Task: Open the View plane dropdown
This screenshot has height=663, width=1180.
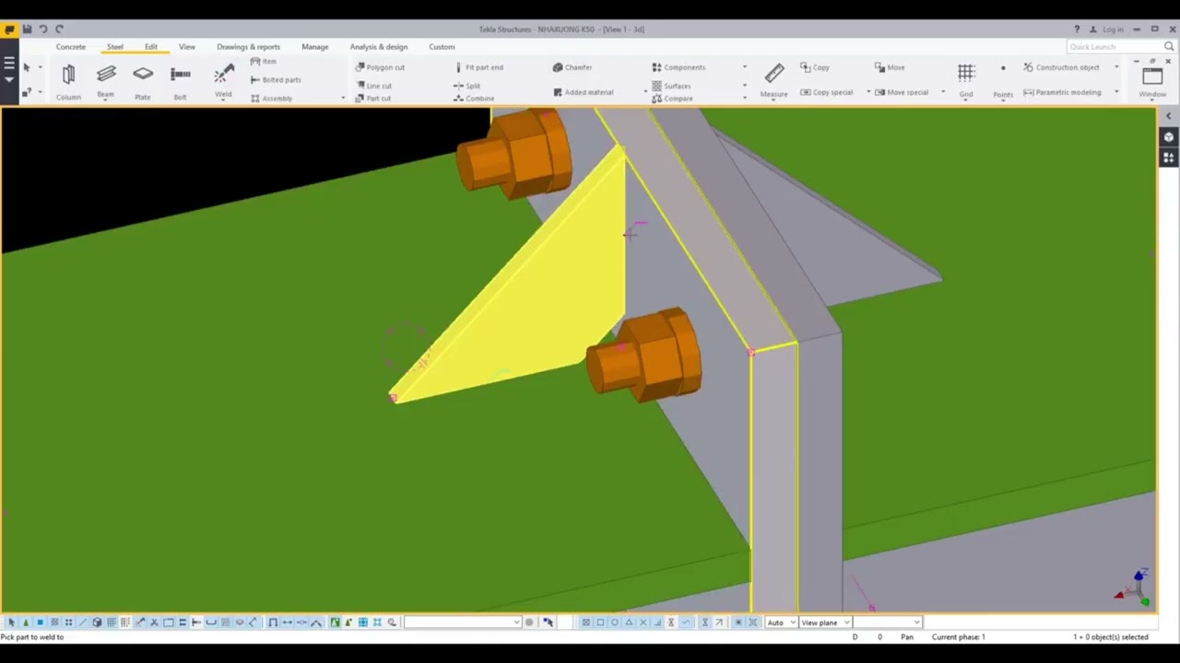Action: pos(825,622)
